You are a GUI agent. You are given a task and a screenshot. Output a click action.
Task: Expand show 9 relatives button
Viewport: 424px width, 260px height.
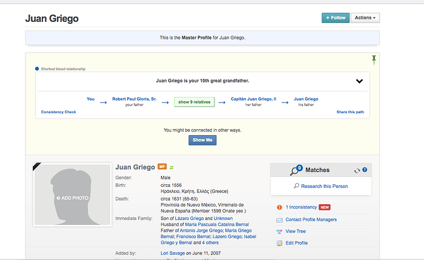click(x=194, y=102)
